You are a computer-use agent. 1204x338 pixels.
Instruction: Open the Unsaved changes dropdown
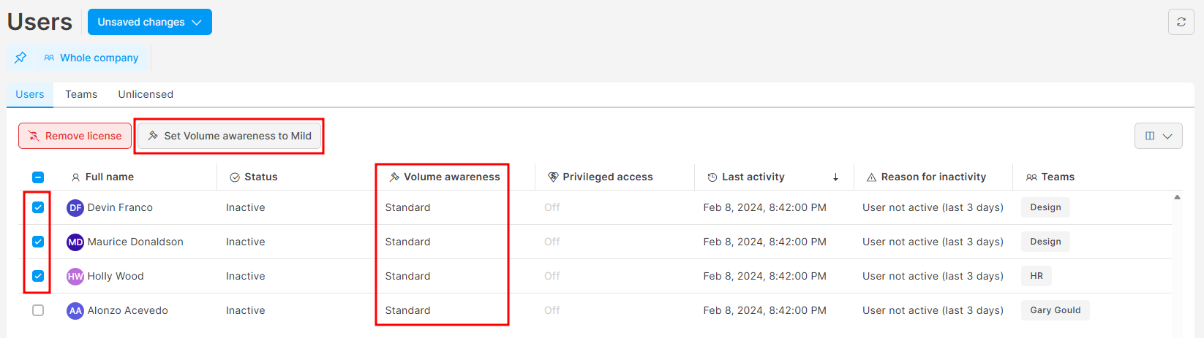(149, 22)
